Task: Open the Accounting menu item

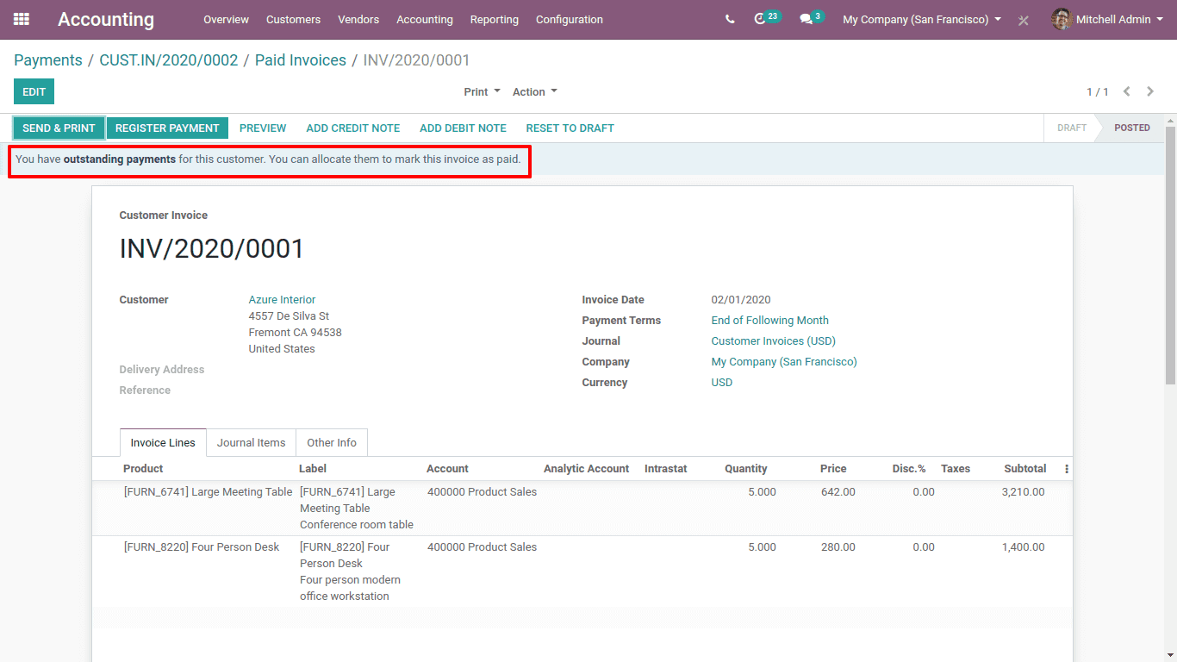Action: 425,19
